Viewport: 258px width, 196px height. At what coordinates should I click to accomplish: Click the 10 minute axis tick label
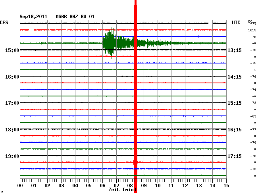(158, 186)
